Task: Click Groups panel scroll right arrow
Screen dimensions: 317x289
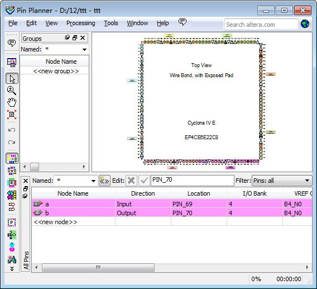Action: pyautogui.click(x=84, y=167)
